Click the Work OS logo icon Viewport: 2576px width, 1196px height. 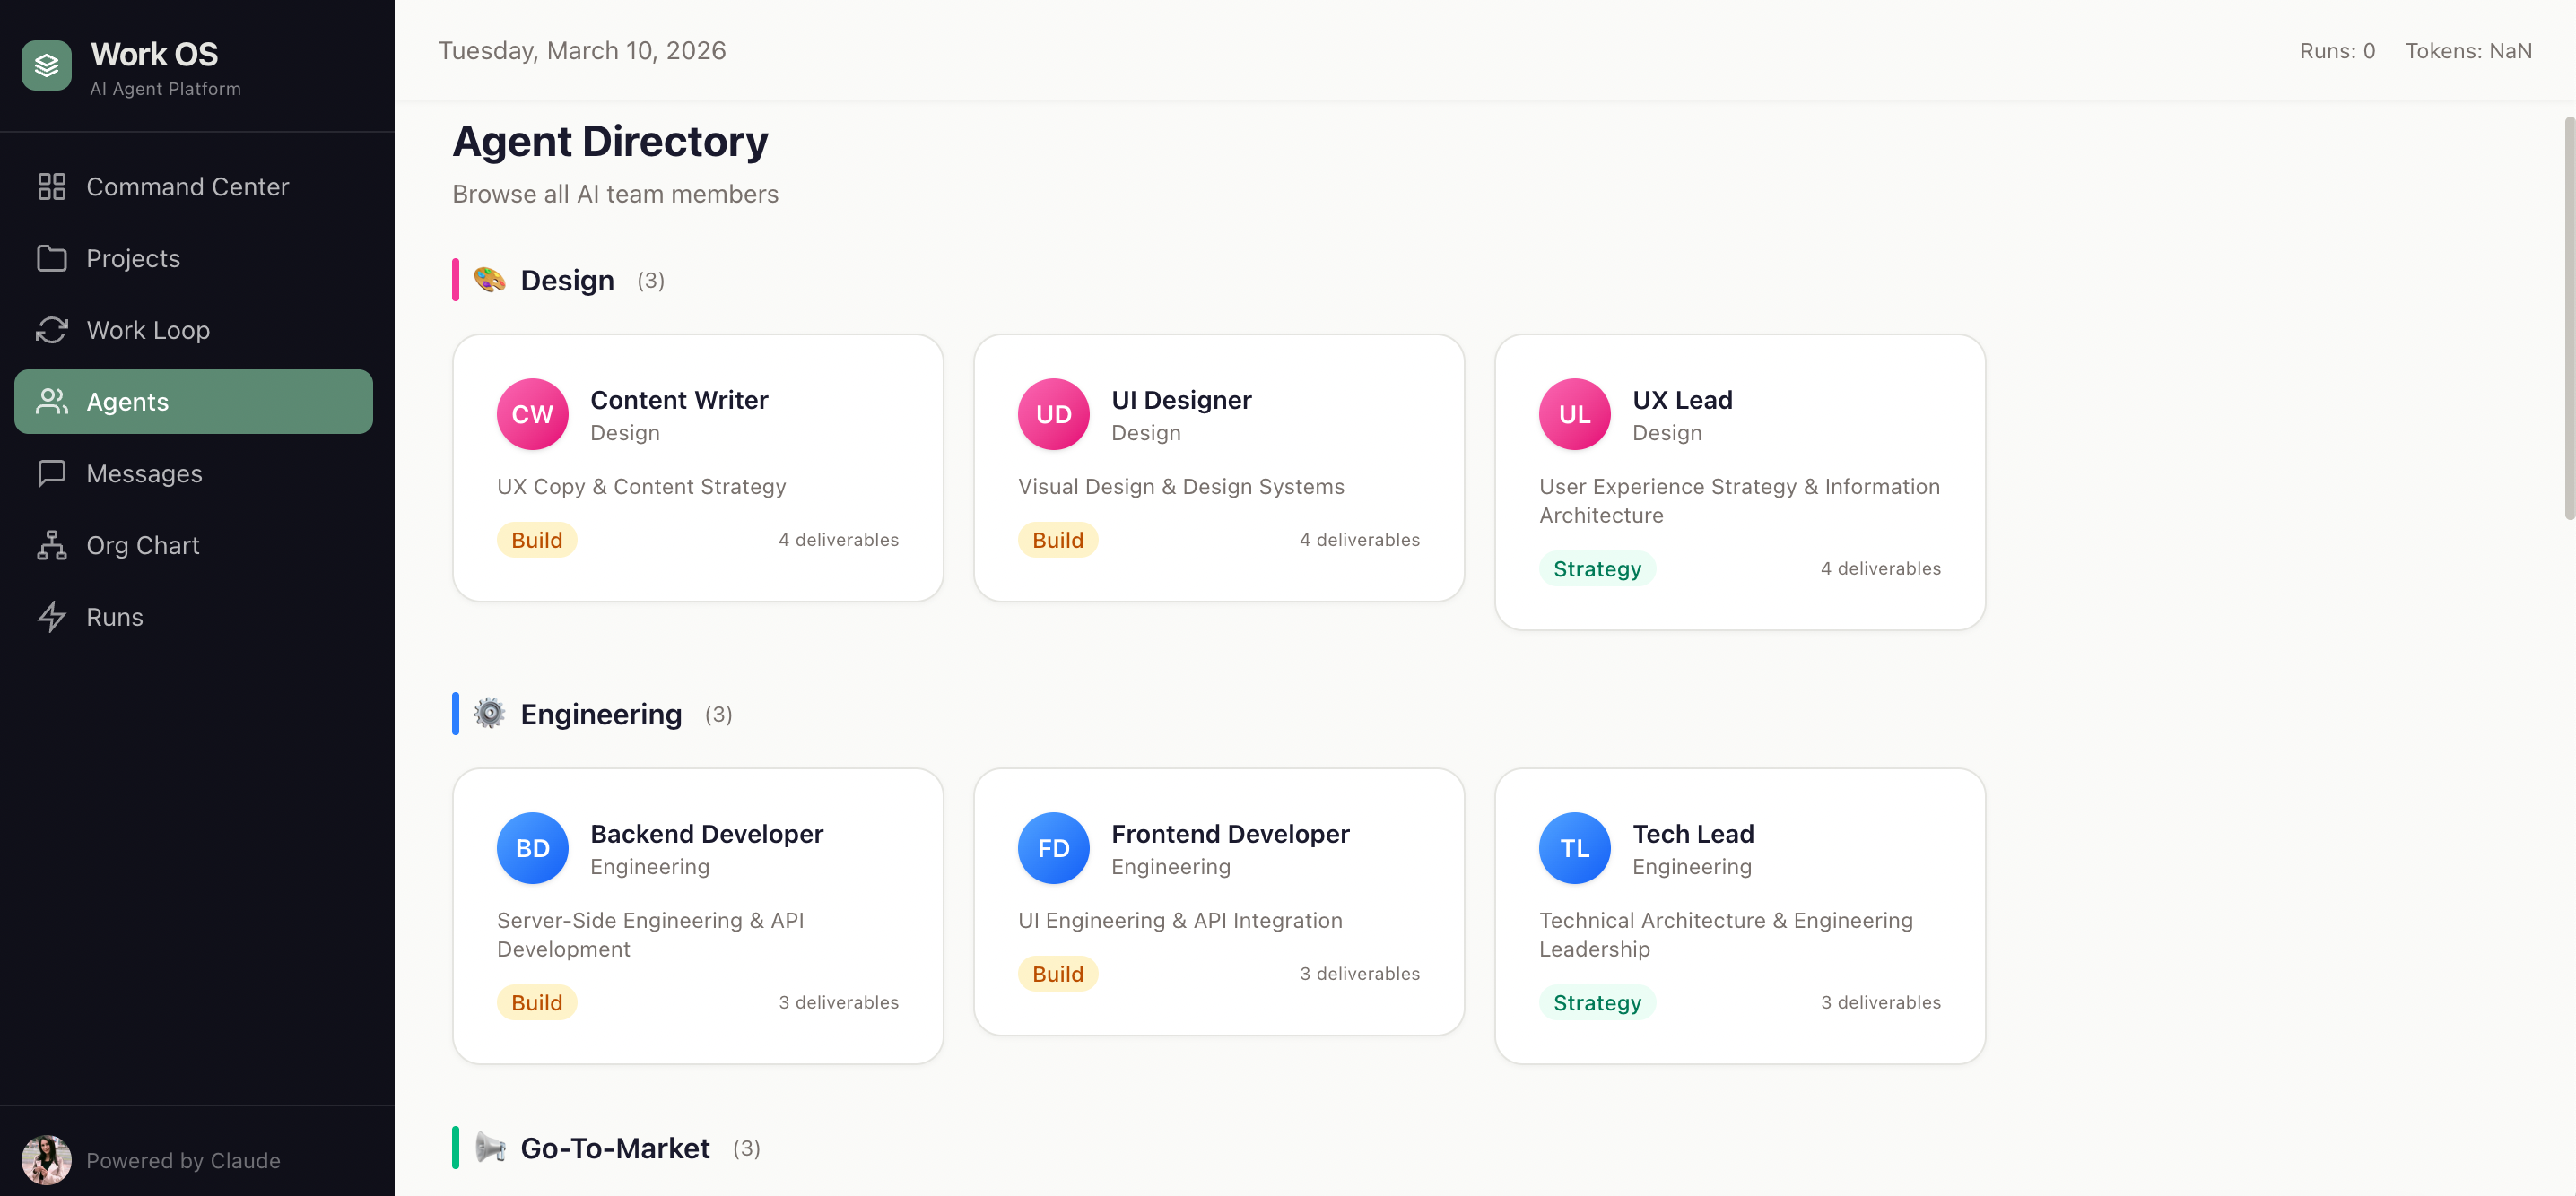coord(46,65)
